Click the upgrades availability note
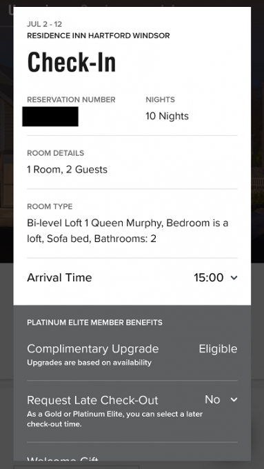 coord(89,363)
